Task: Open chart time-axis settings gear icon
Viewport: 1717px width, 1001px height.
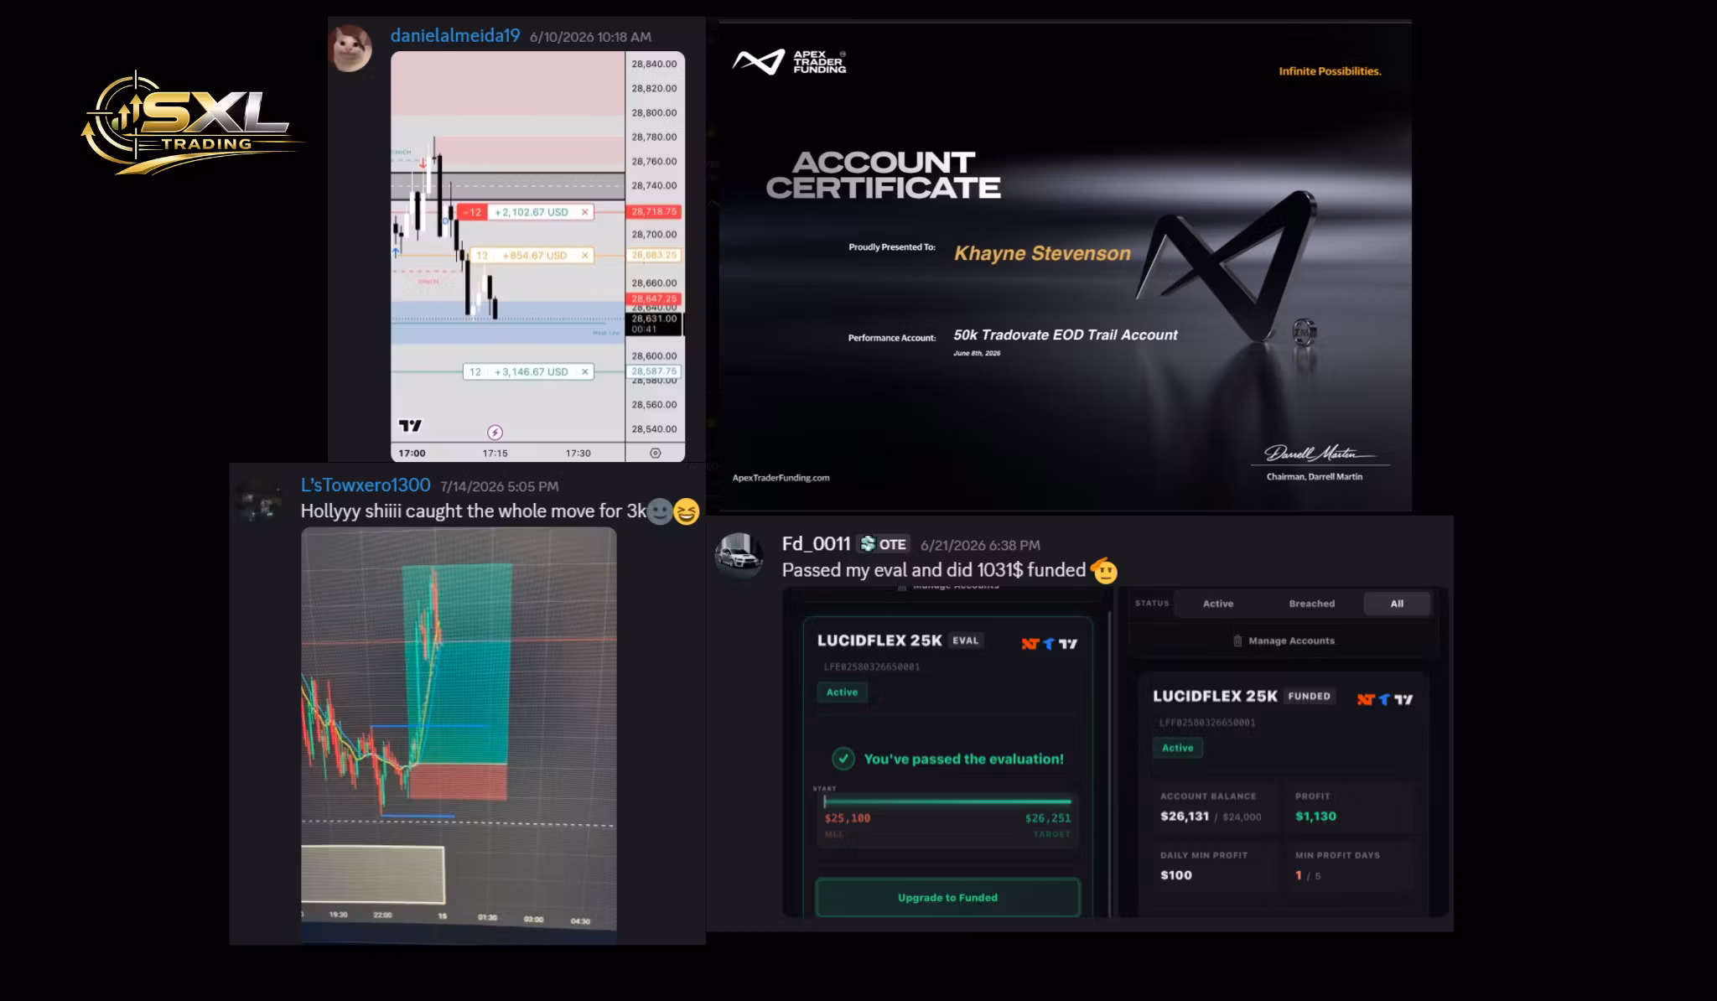Action: [x=656, y=453]
